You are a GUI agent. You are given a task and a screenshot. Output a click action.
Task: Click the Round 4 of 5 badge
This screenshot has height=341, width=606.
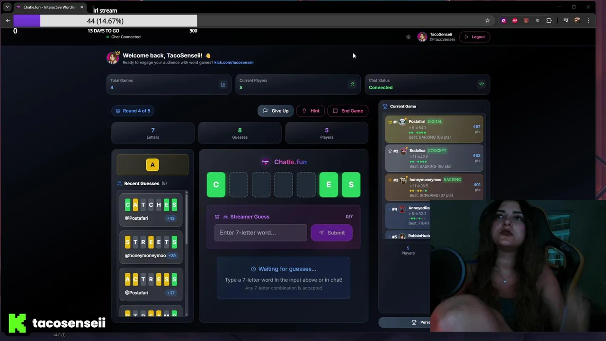coord(133,111)
